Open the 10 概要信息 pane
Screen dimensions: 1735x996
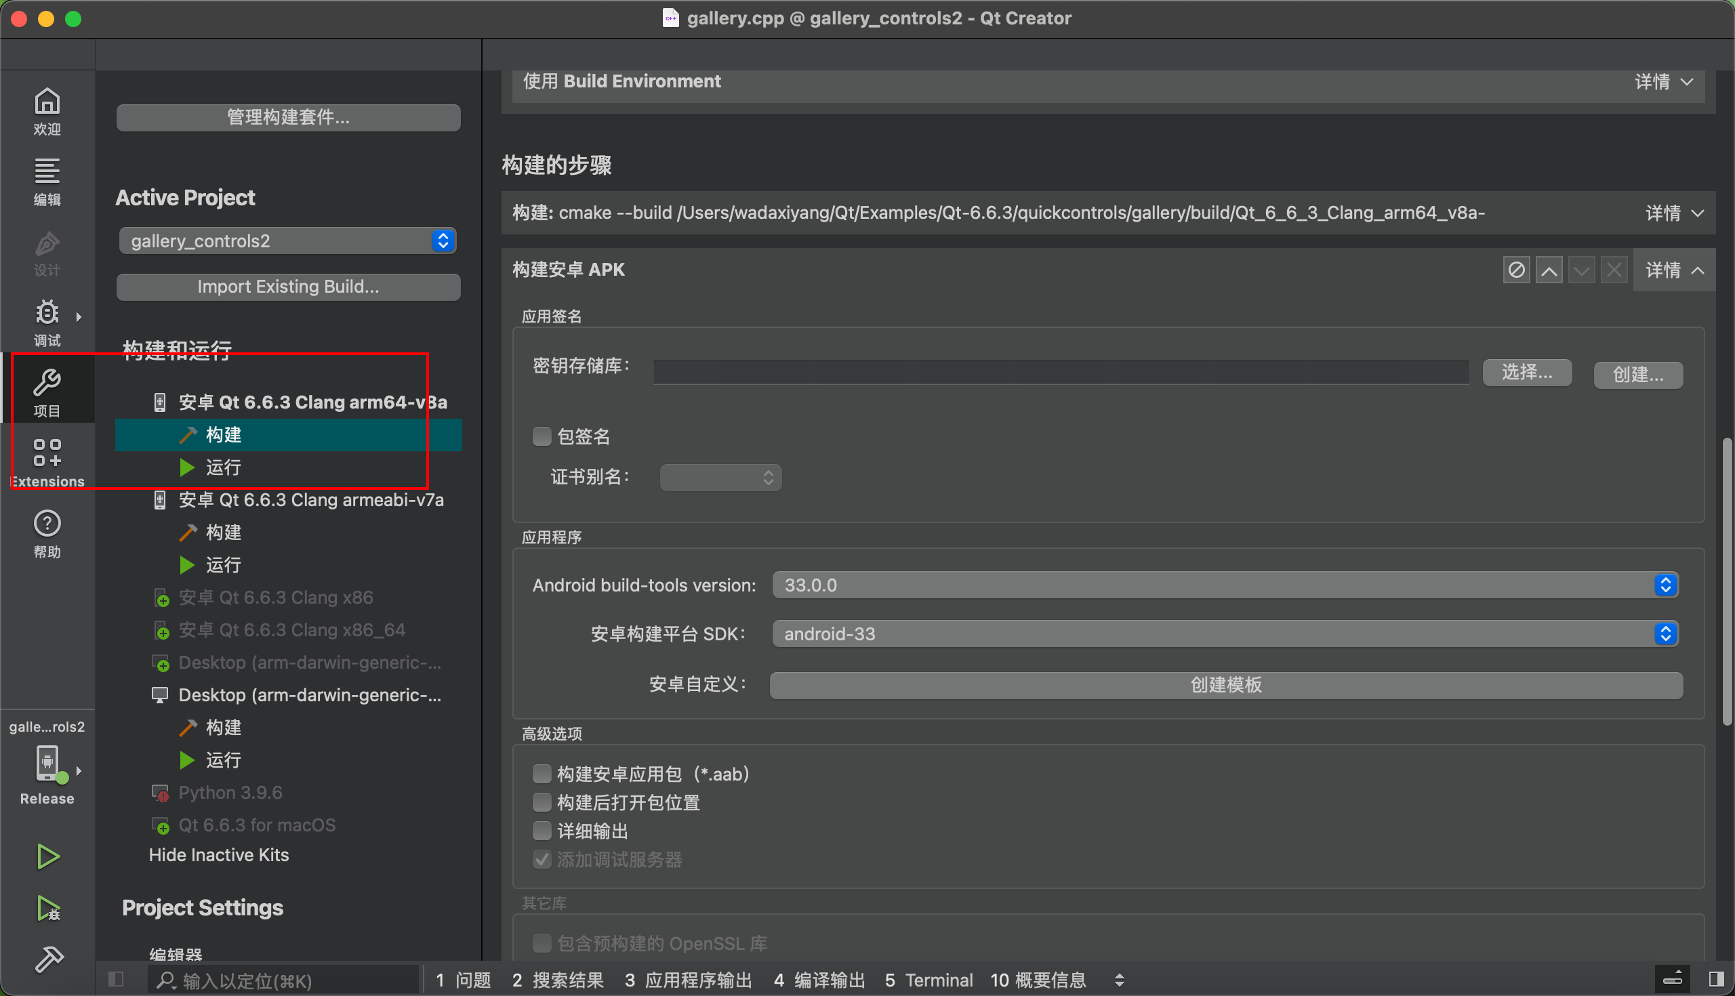click(1038, 980)
